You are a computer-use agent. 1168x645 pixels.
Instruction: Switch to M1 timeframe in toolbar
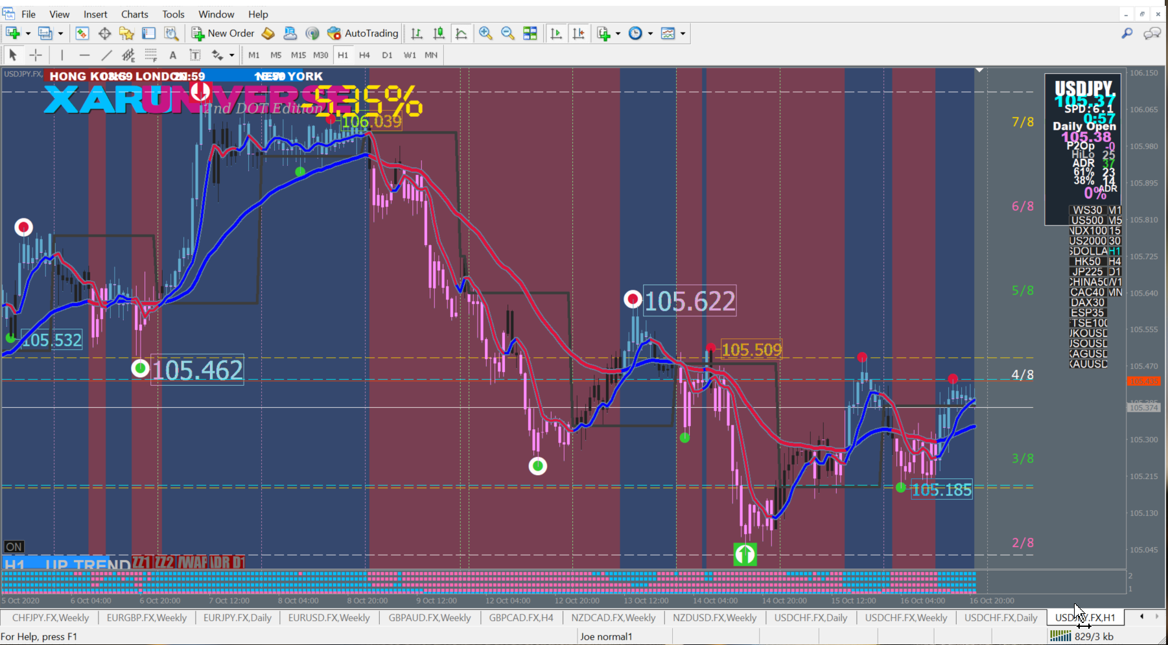pyautogui.click(x=254, y=55)
